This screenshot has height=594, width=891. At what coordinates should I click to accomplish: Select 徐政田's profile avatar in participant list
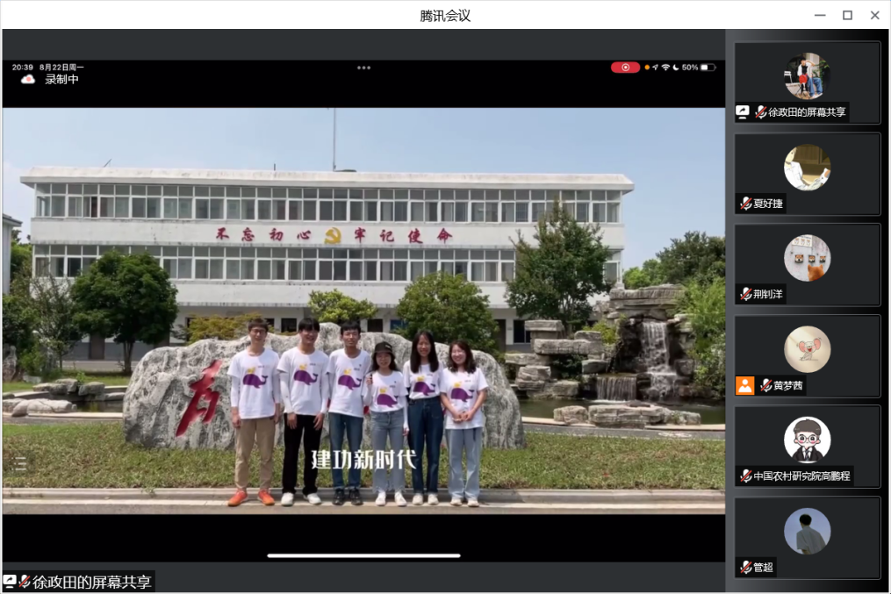(x=807, y=76)
